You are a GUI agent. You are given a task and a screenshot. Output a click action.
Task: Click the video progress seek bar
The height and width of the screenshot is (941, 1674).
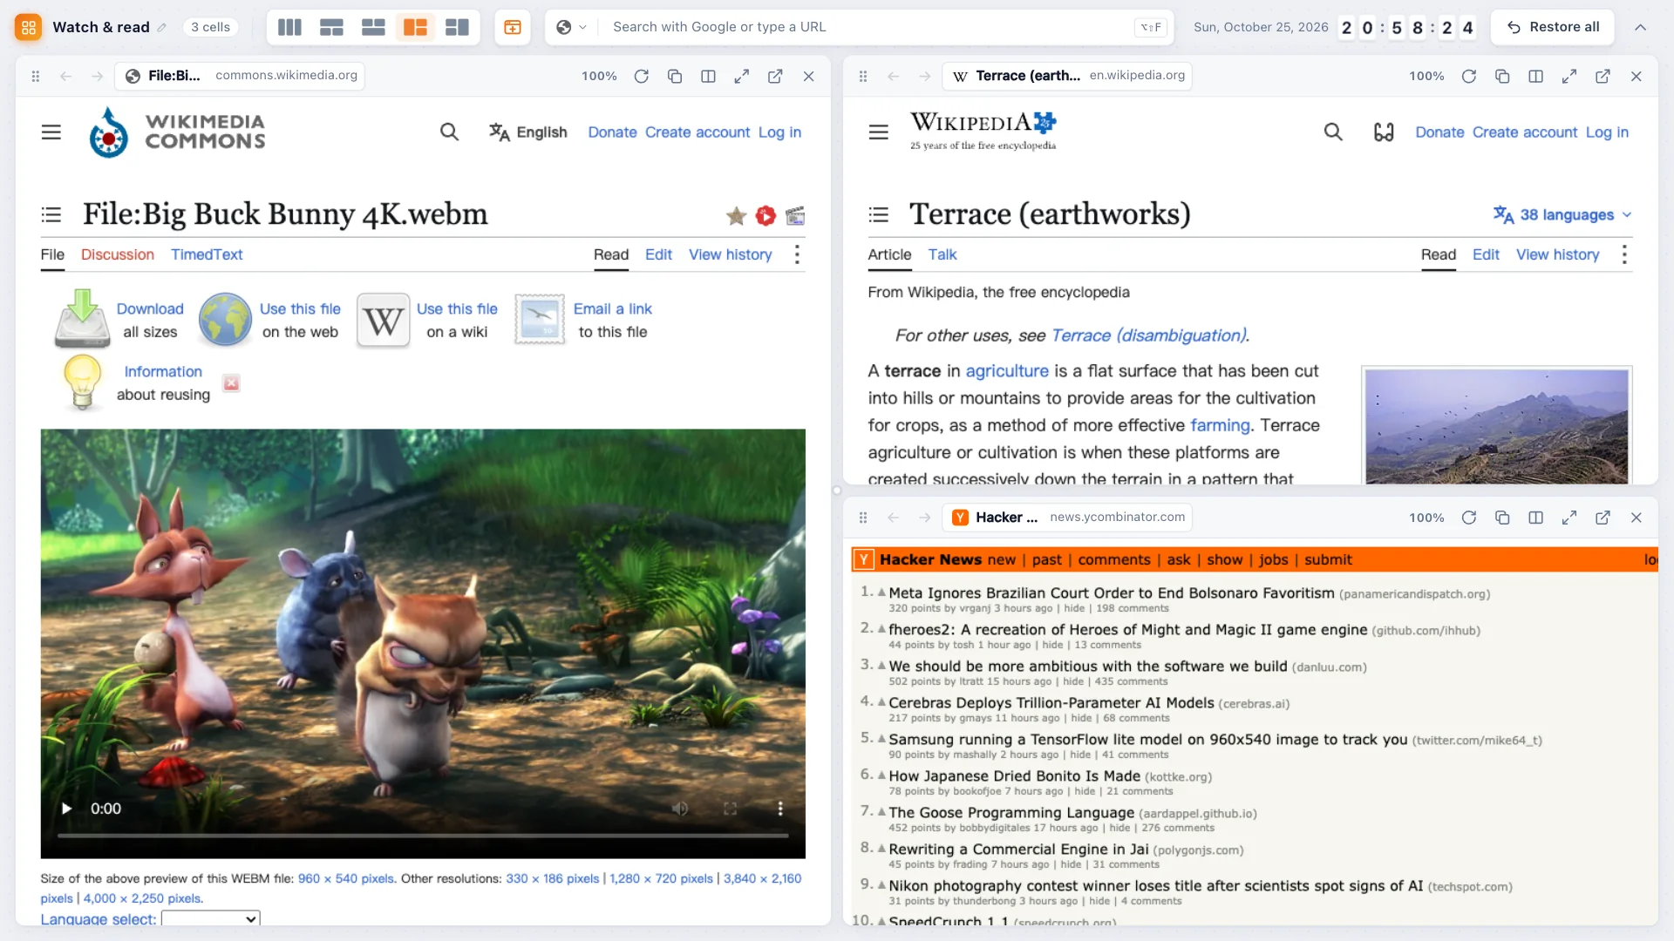(x=423, y=836)
